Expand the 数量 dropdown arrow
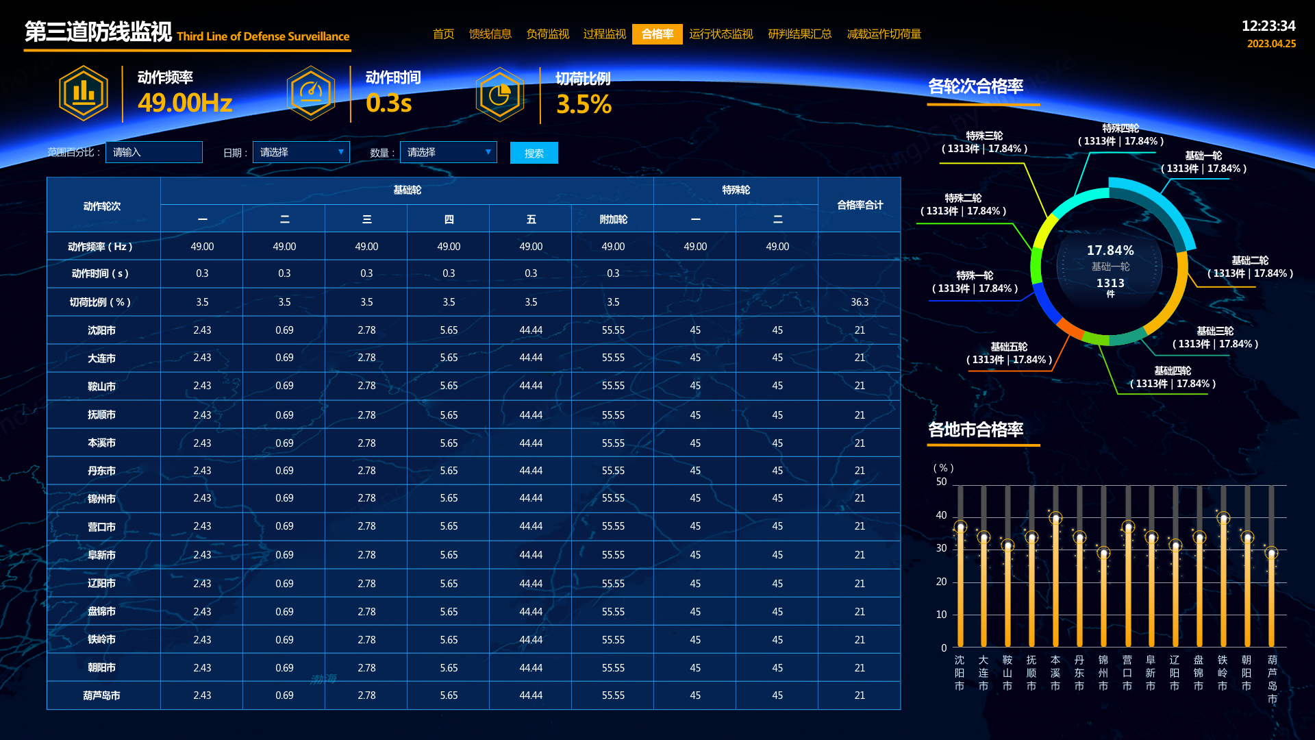 (x=488, y=152)
